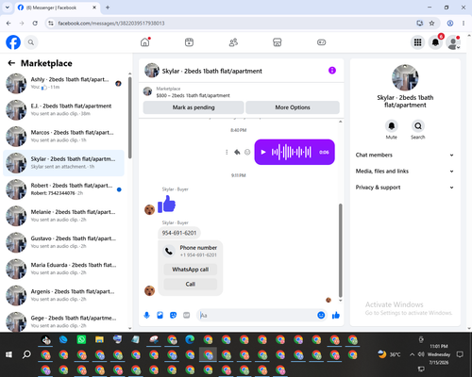
Task: Click the audio clip waveform
Action: coord(291,153)
